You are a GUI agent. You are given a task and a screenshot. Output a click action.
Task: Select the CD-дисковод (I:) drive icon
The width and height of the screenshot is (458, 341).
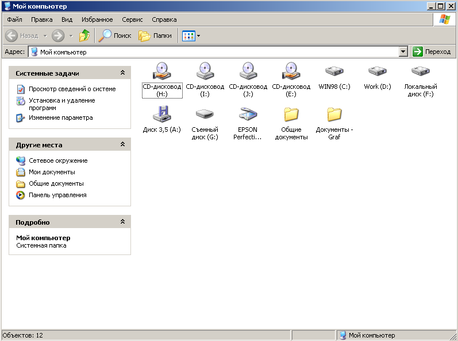pyautogui.click(x=205, y=70)
